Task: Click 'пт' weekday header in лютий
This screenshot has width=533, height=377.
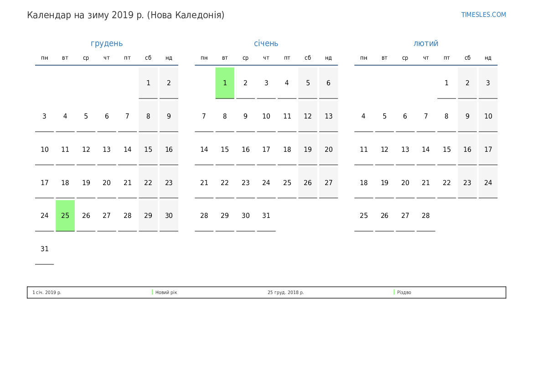Action: (447, 58)
